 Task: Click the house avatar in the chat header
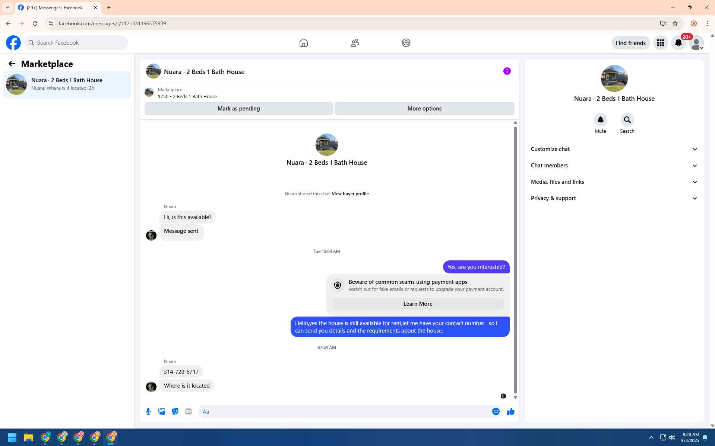(x=153, y=71)
